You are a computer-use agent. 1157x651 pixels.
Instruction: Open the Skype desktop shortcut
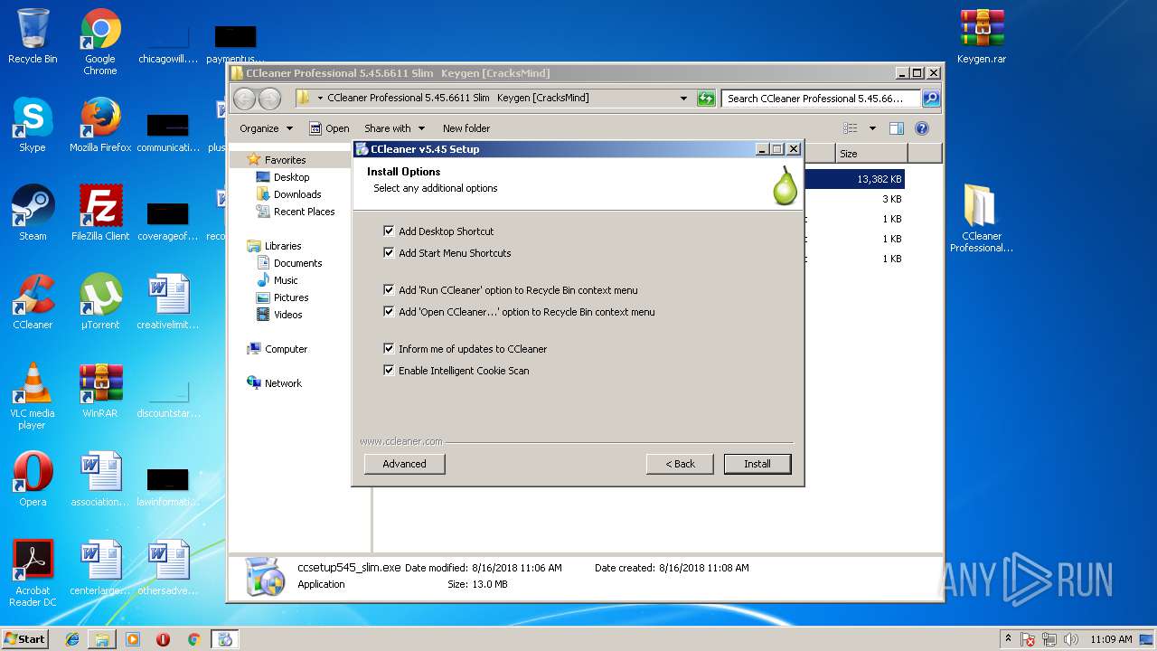click(x=33, y=126)
